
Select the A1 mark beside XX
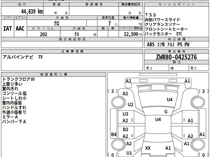pyautogui.click(x=168, y=148)
